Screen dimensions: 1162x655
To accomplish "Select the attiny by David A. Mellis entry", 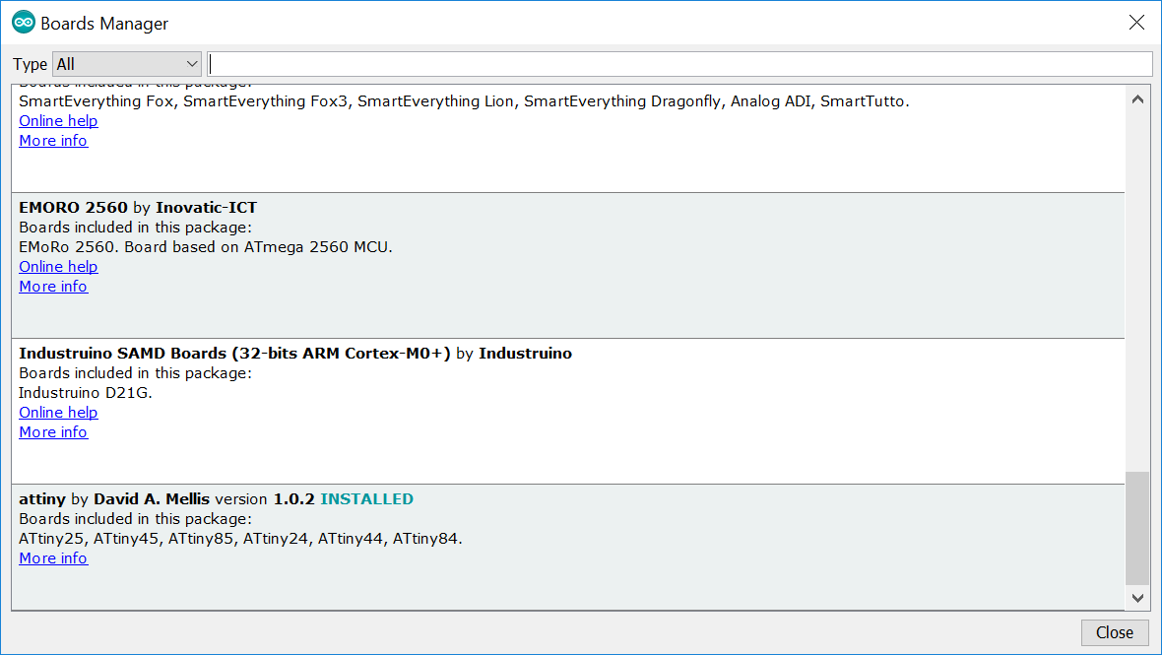I will 567,548.
